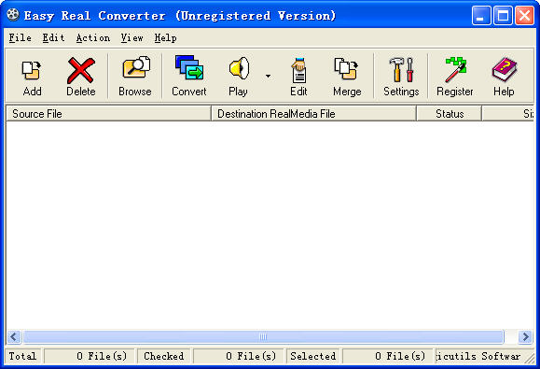The width and height of the screenshot is (540, 369).
Task: Click the horizontal scrollbar thumb
Action: coord(263,336)
